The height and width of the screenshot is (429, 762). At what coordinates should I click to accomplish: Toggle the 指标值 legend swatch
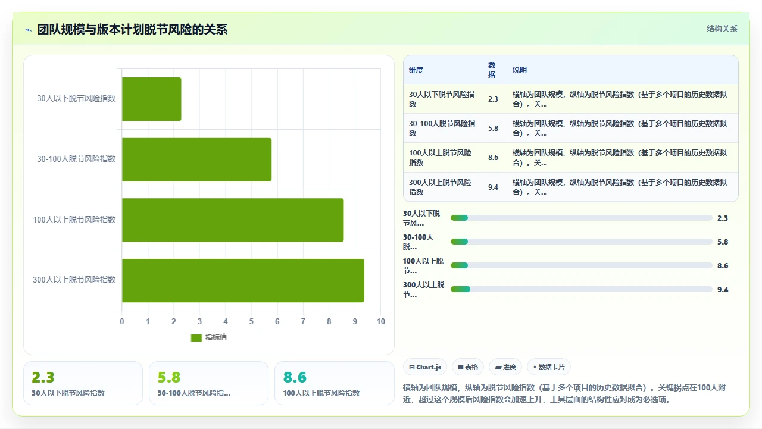click(196, 338)
